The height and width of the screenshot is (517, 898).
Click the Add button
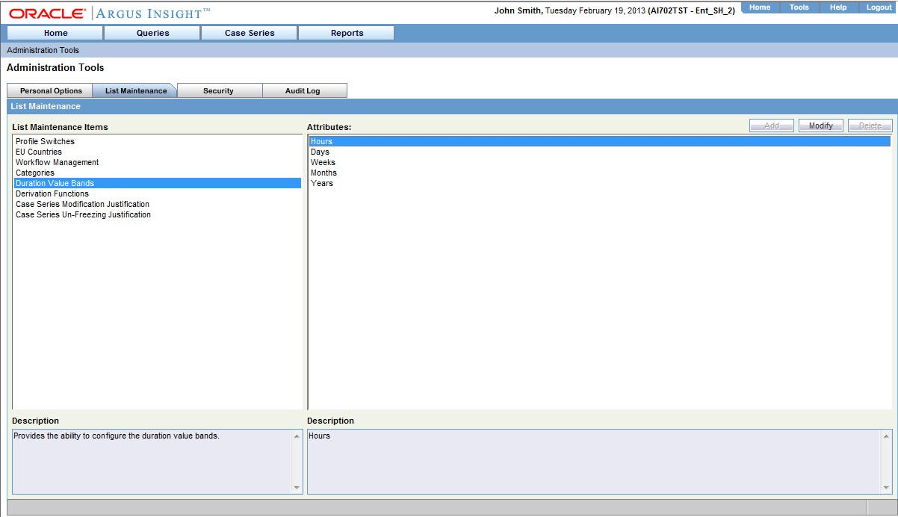(x=772, y=126)
